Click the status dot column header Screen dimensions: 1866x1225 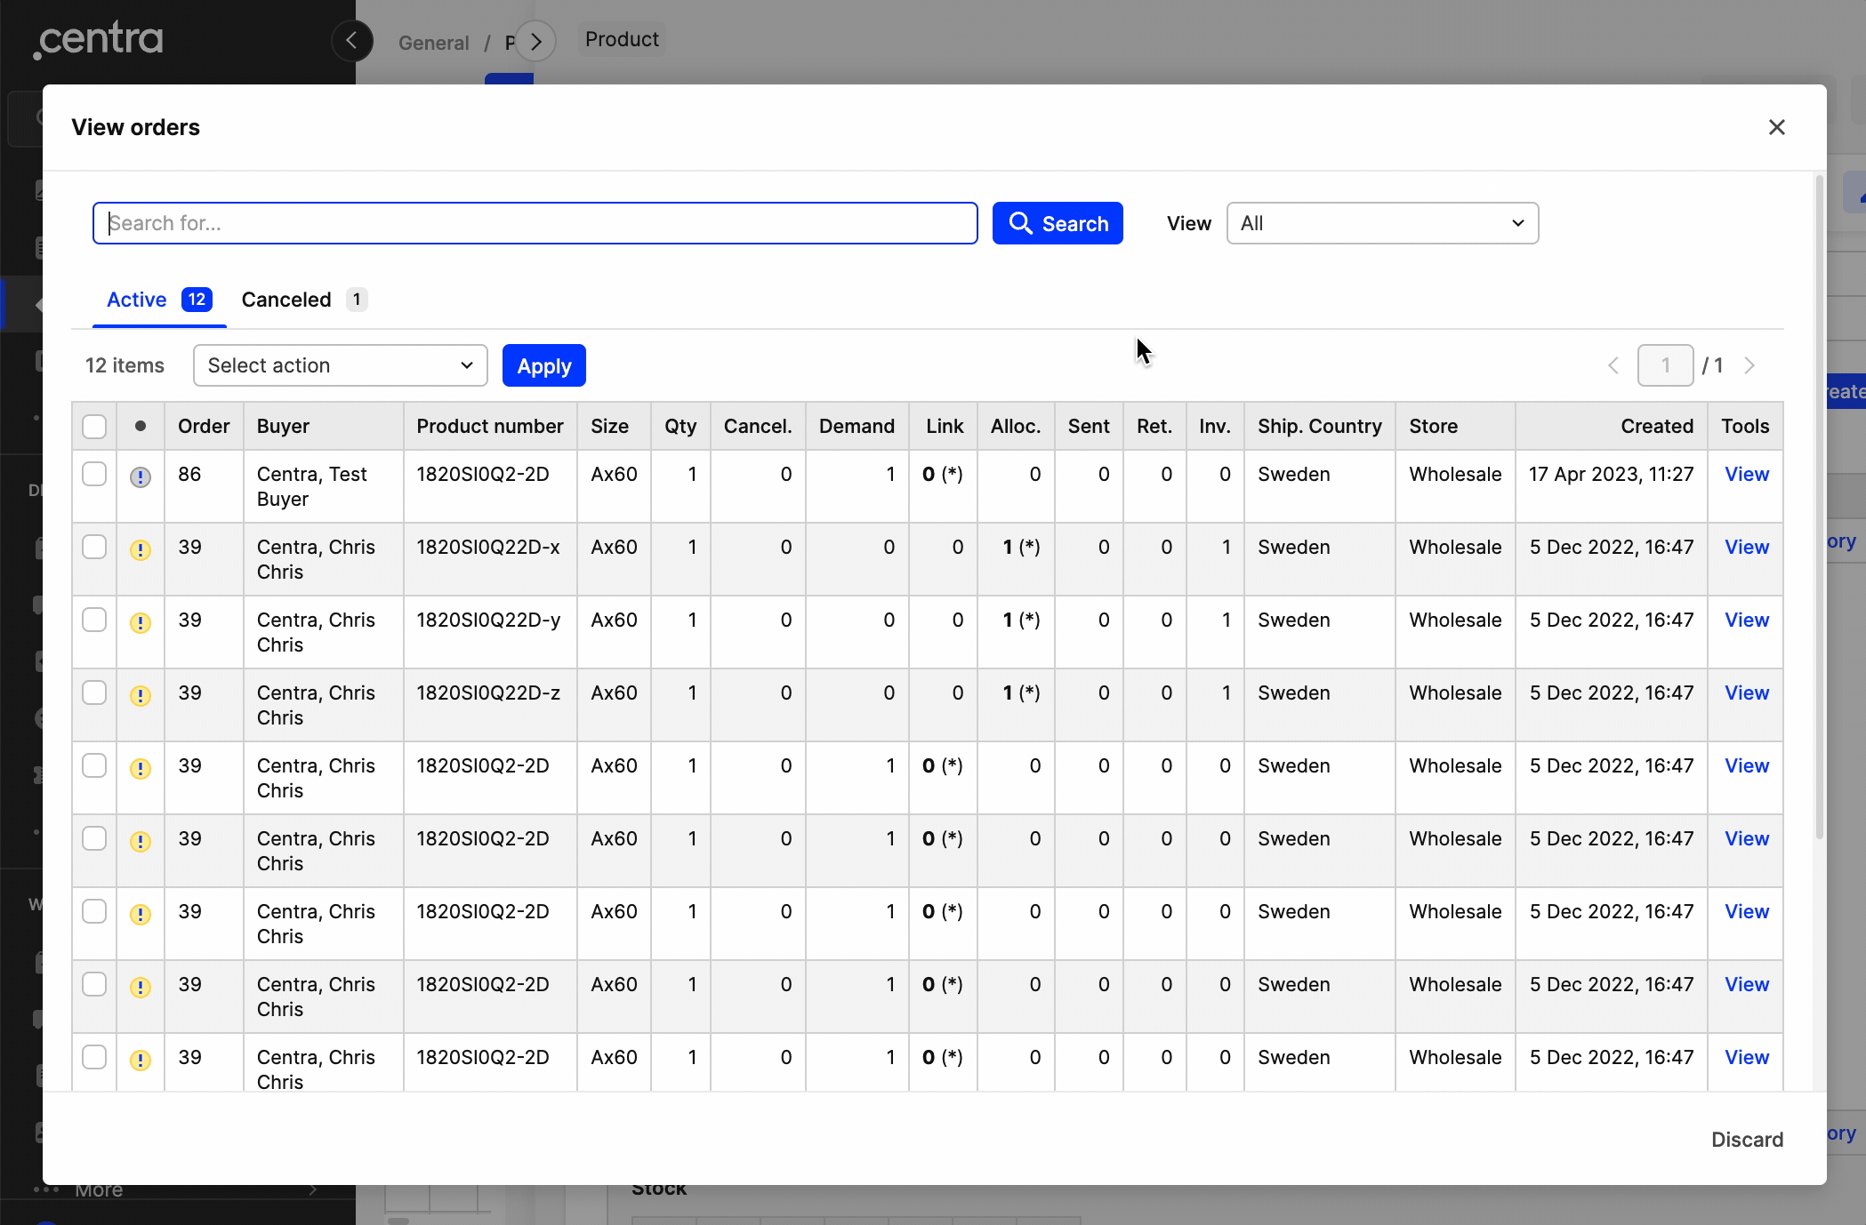141,426
